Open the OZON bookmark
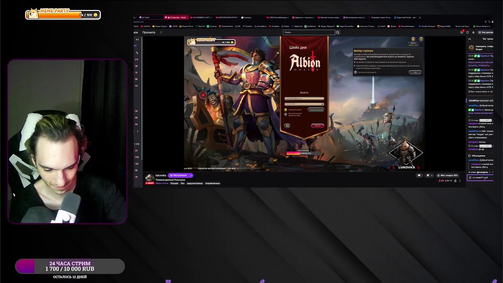 pyautogui.click(x=174, y=26)
